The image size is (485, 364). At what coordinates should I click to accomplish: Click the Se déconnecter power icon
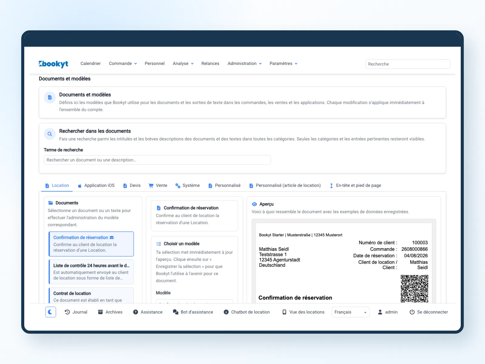[412, 312]
